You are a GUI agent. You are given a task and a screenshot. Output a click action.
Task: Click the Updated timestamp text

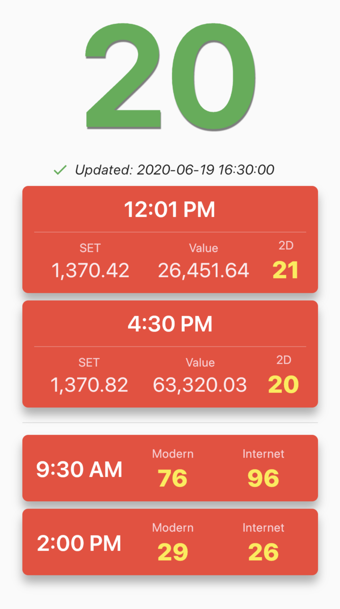(x=174, y=170)
